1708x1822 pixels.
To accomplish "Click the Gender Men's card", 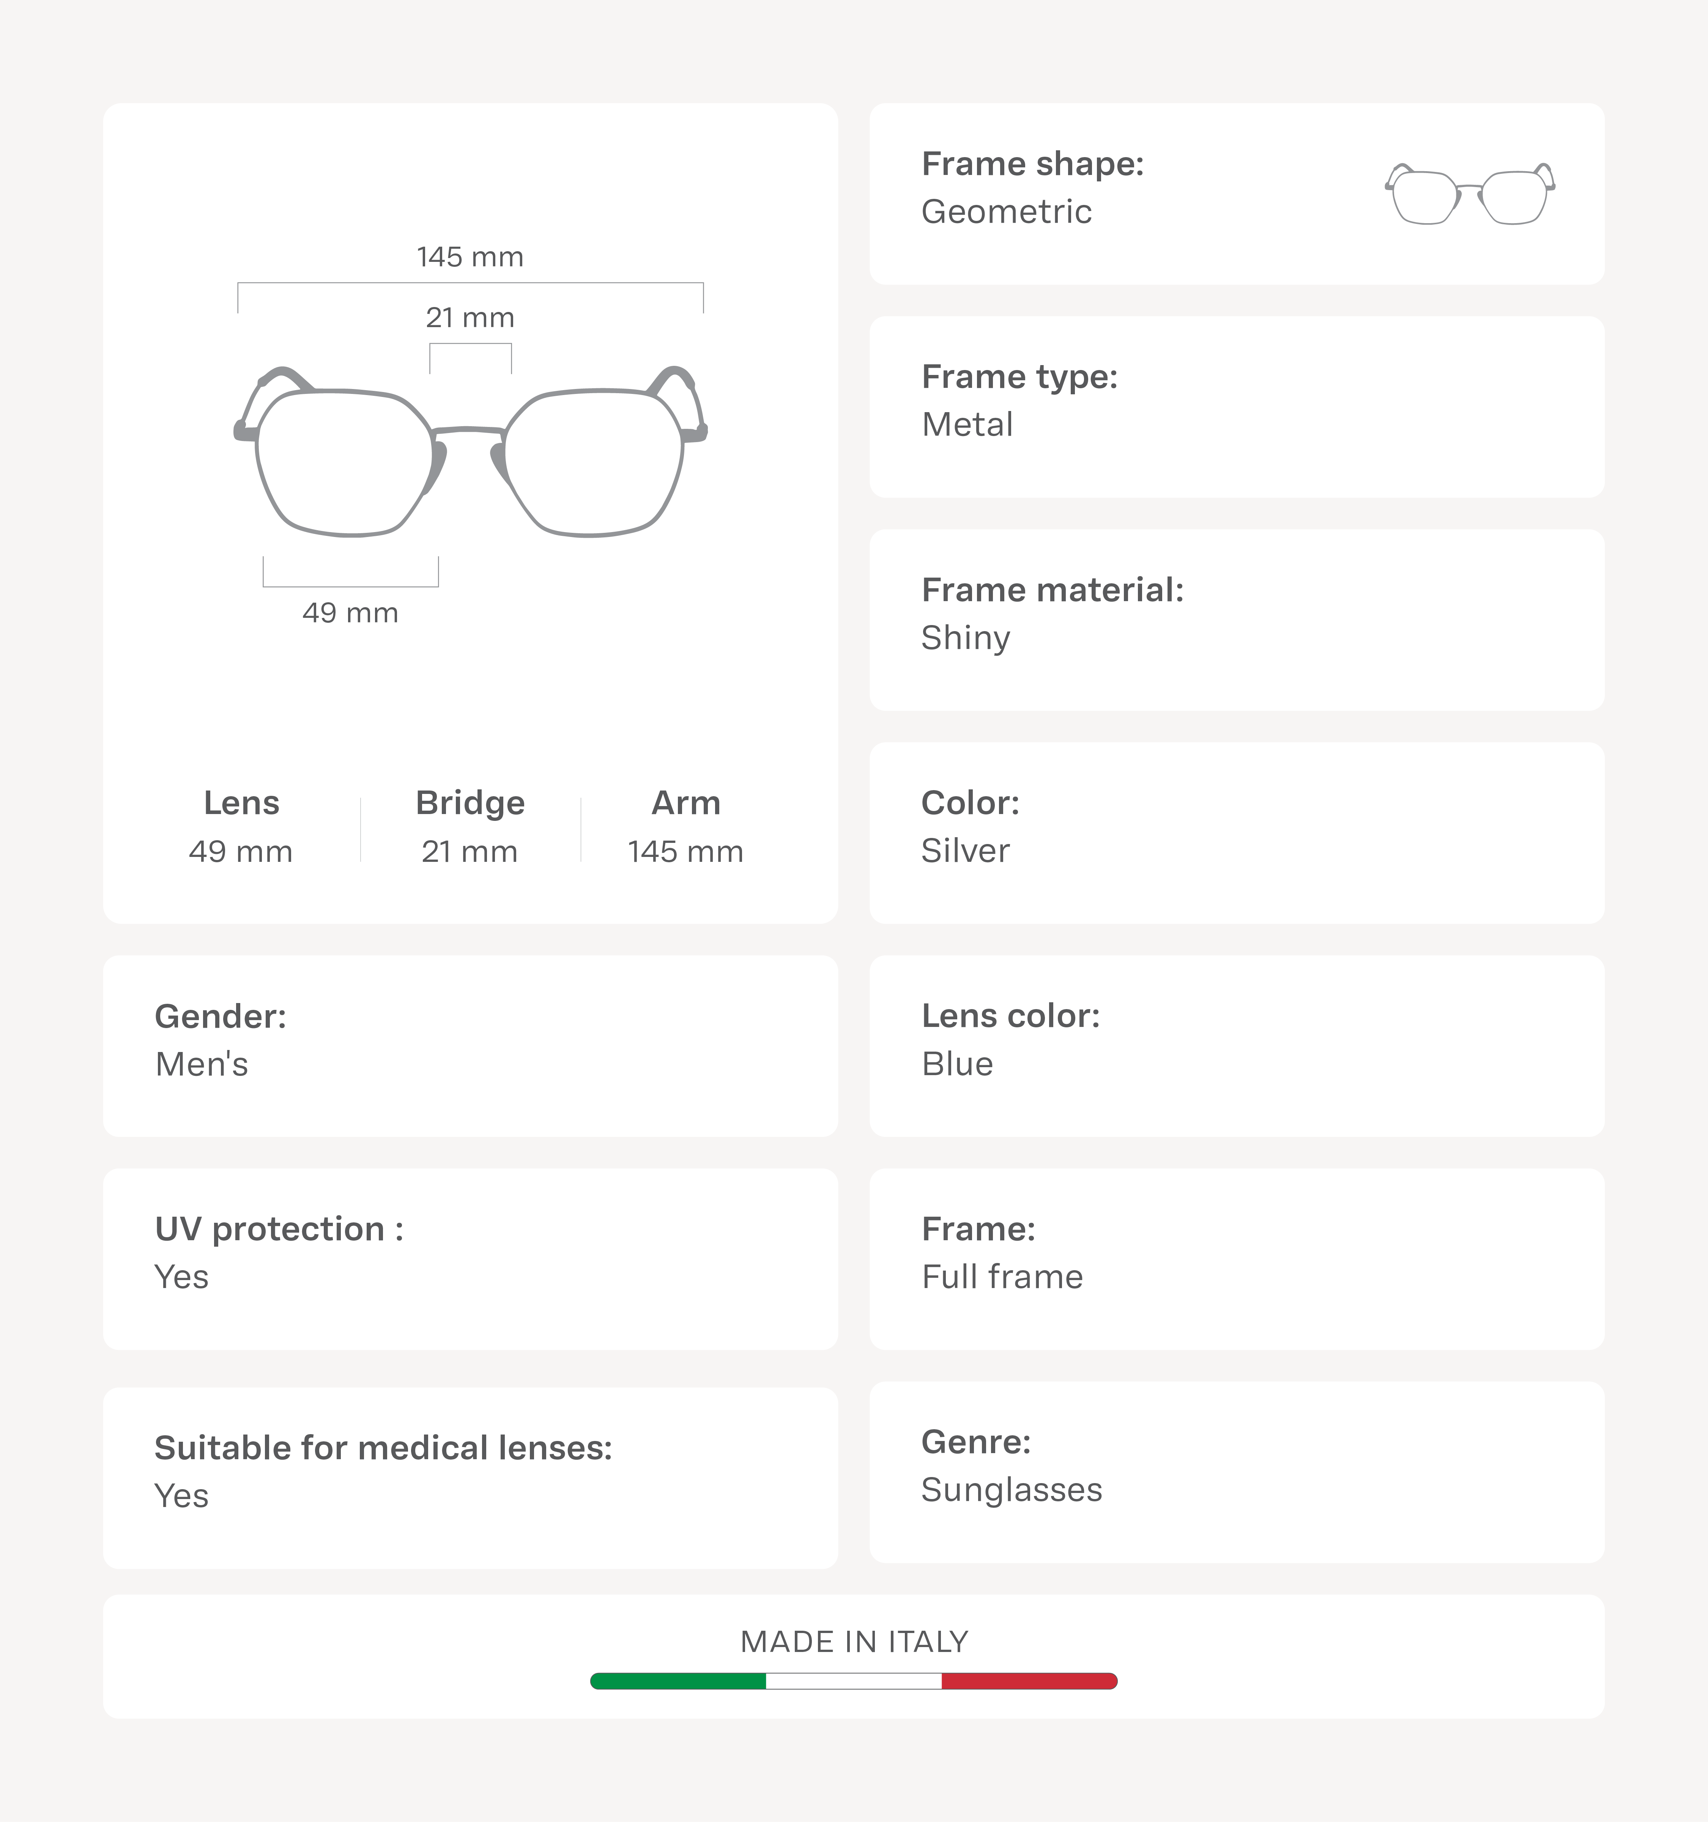I will (470, 1046).
